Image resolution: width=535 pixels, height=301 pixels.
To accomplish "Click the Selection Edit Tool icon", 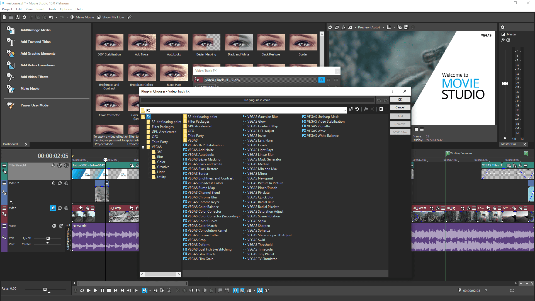I will pos(162,290).
